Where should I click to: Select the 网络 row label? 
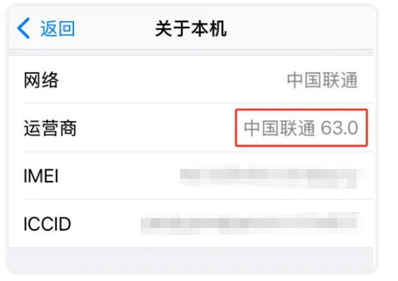pos(41,80)
